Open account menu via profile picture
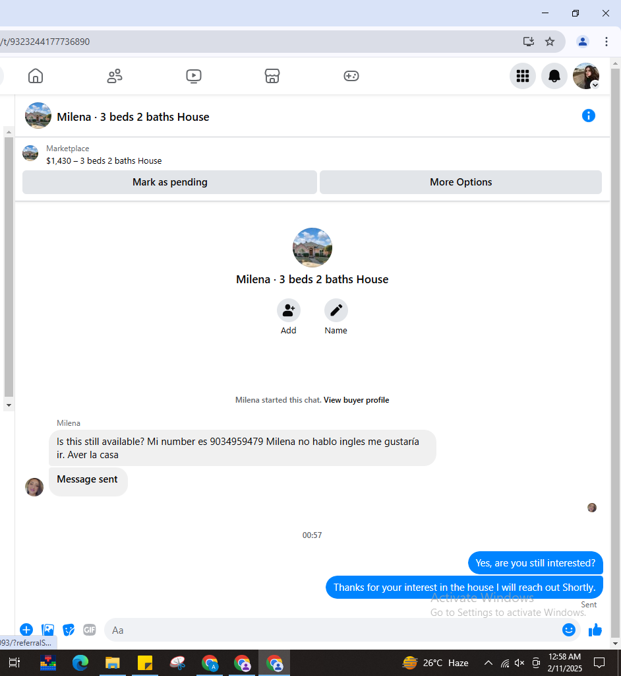The width and height of the screenshot is (621, 676). coord(585,76)
